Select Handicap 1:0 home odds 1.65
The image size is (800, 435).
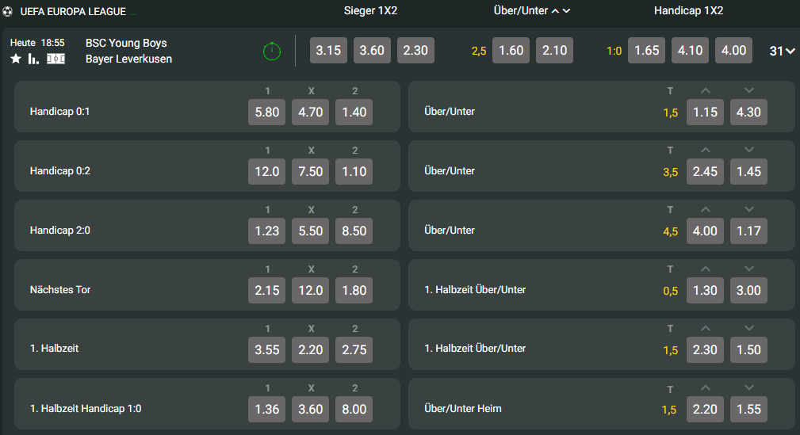(646, 50)
